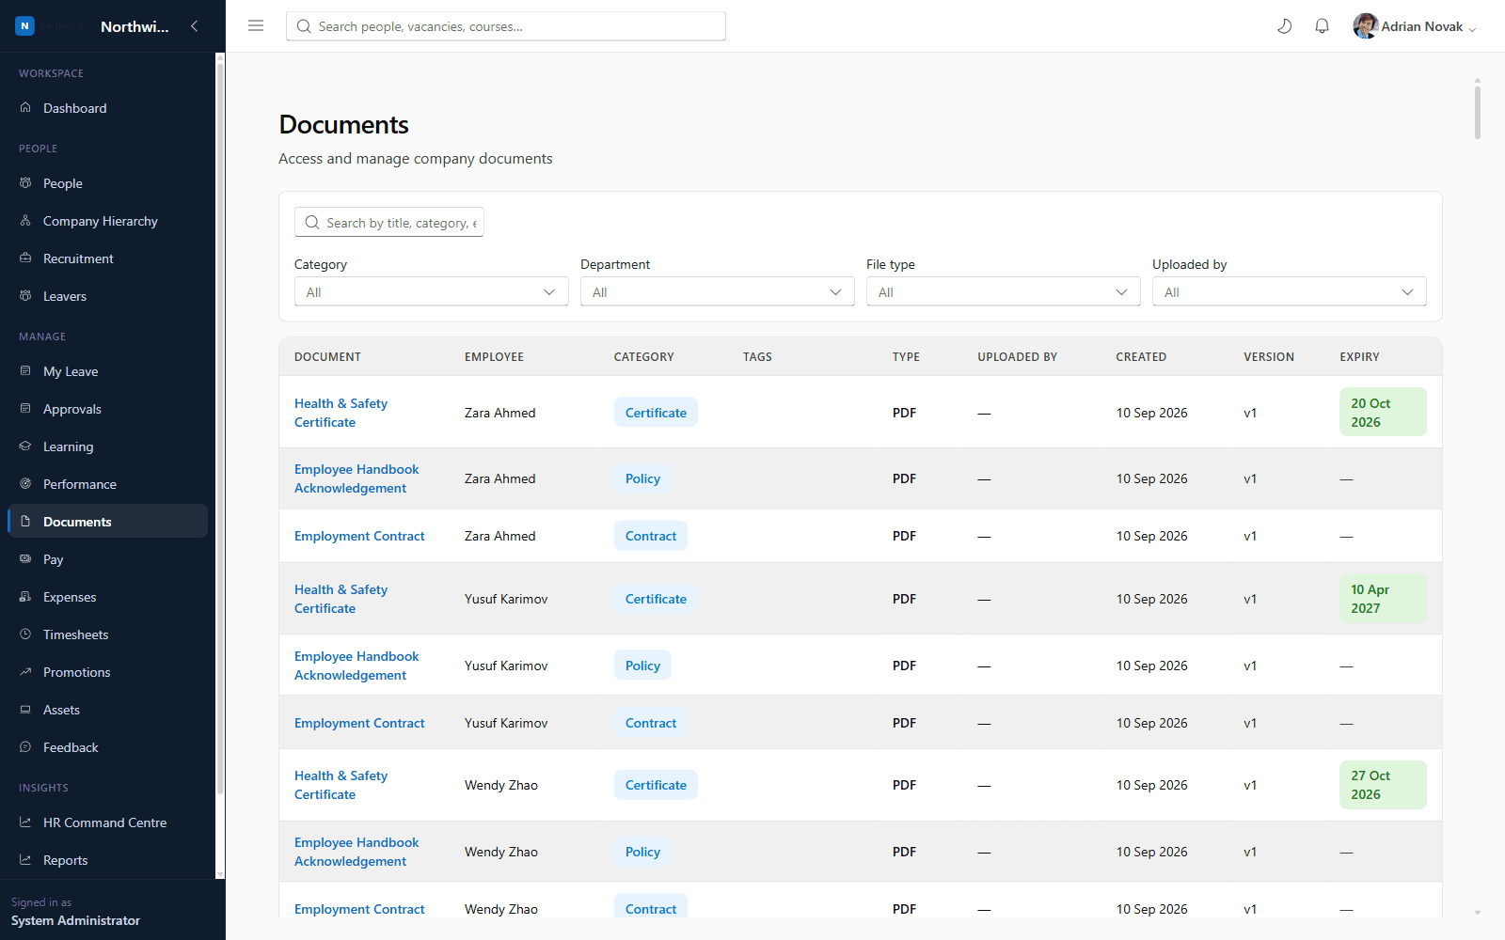Screen dimensions: 1505x940
Task: Toggle the hamburger menu icon
Action: [x=256, y=26]
